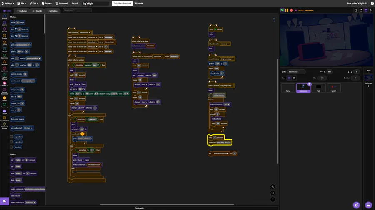
Task: Set sprite to hidden with crossed eye icon
Action: (x=294, y=78)
